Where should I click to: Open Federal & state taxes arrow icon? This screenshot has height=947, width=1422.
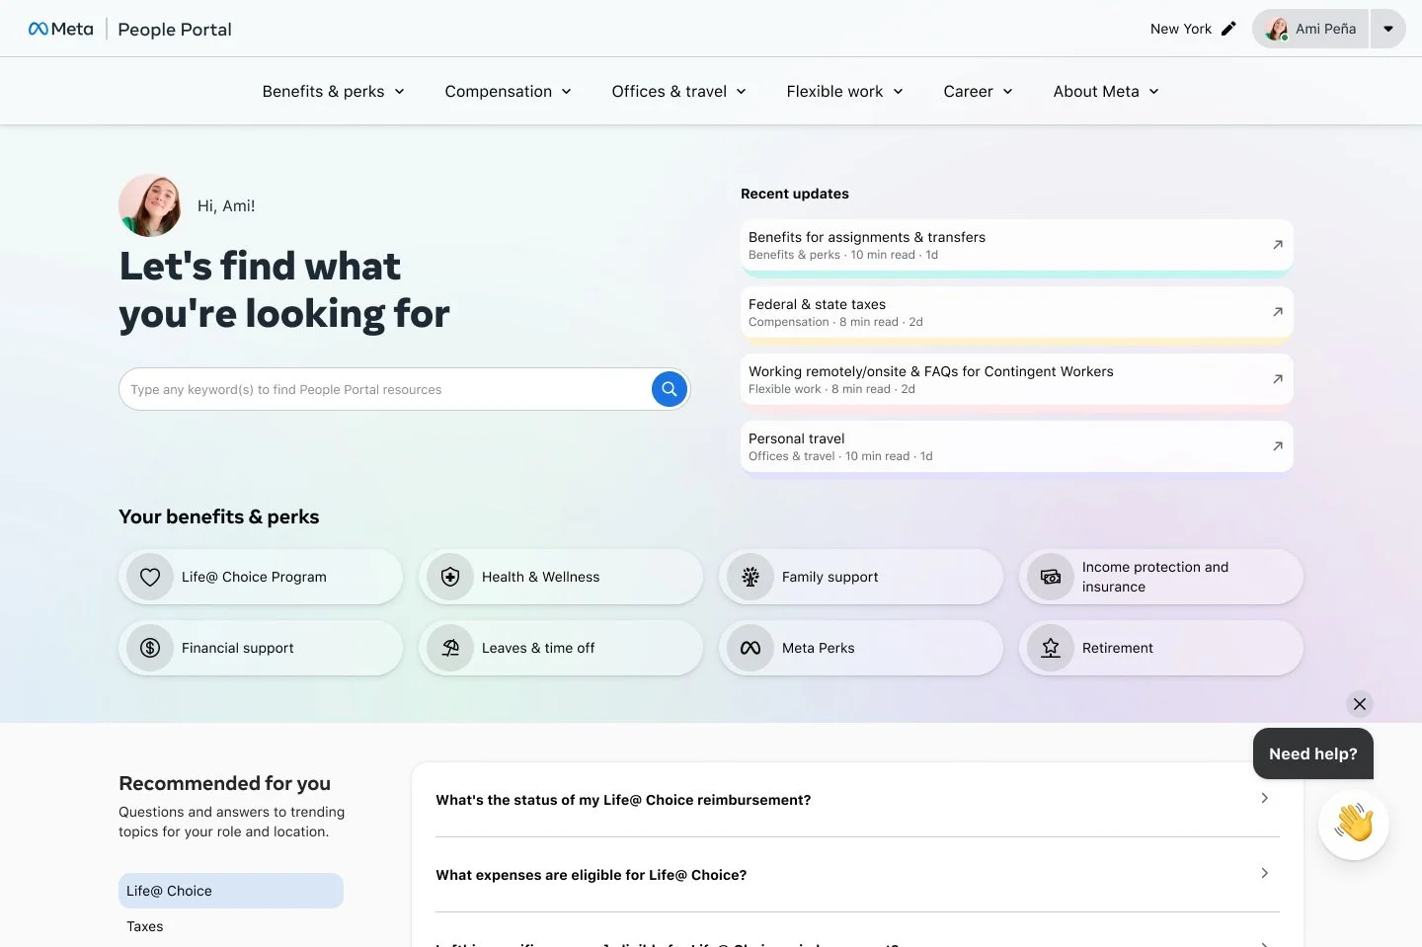1278,312
